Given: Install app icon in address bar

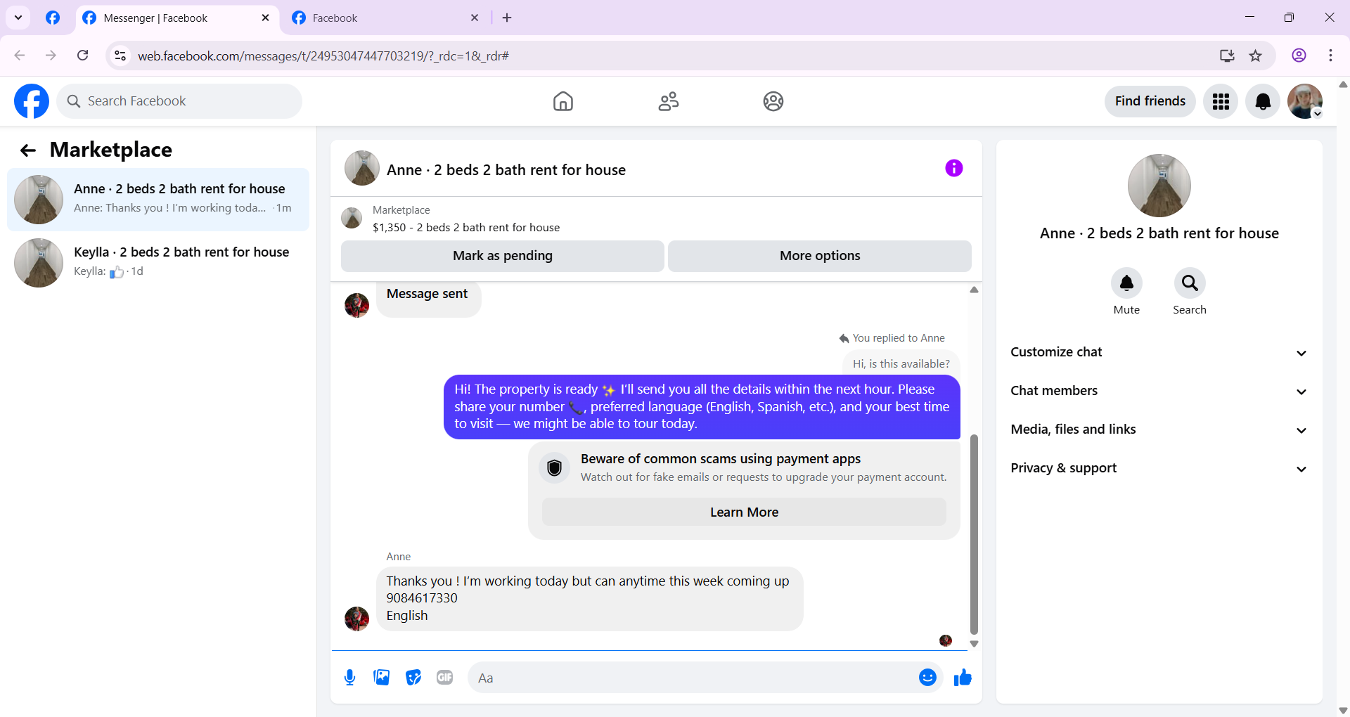Looking at the screenshot, I should coord(1227,56).
